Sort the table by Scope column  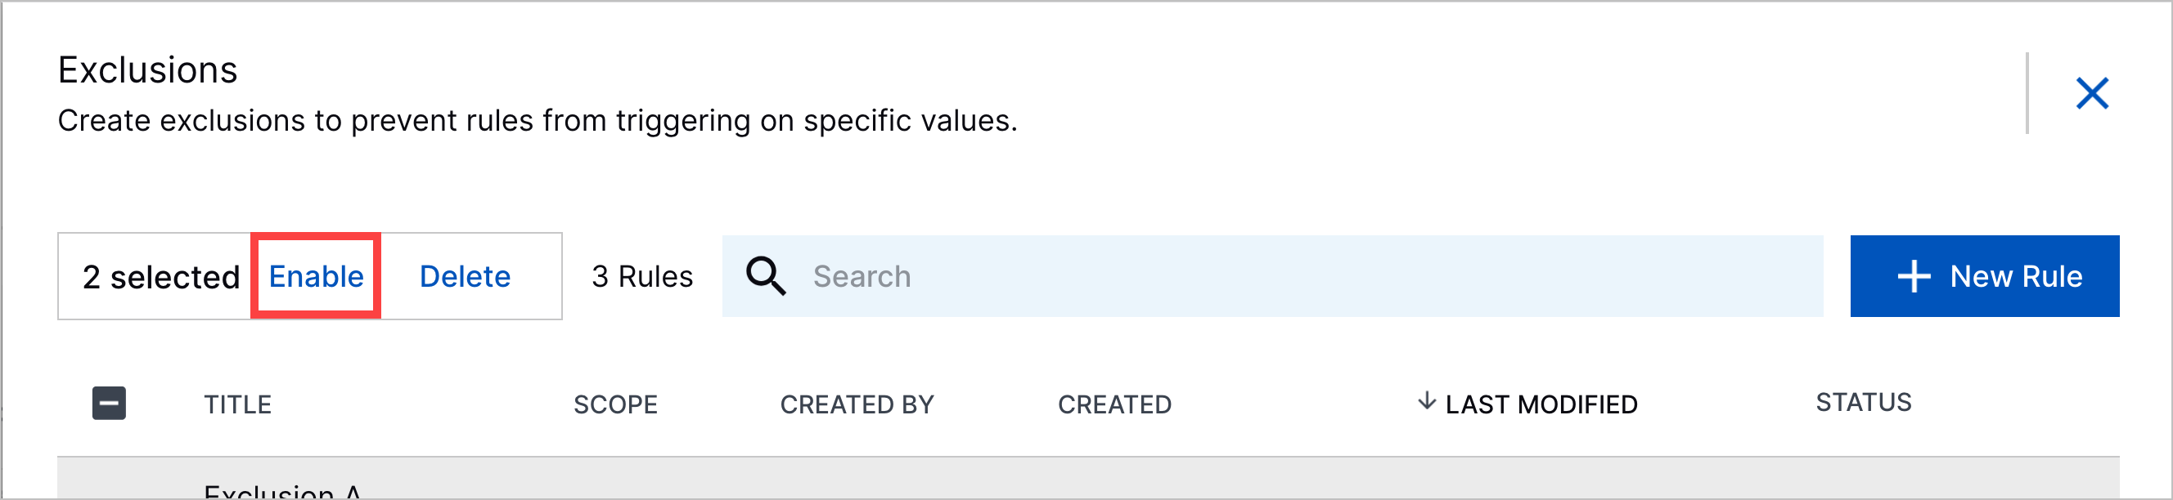click(616, 405)
